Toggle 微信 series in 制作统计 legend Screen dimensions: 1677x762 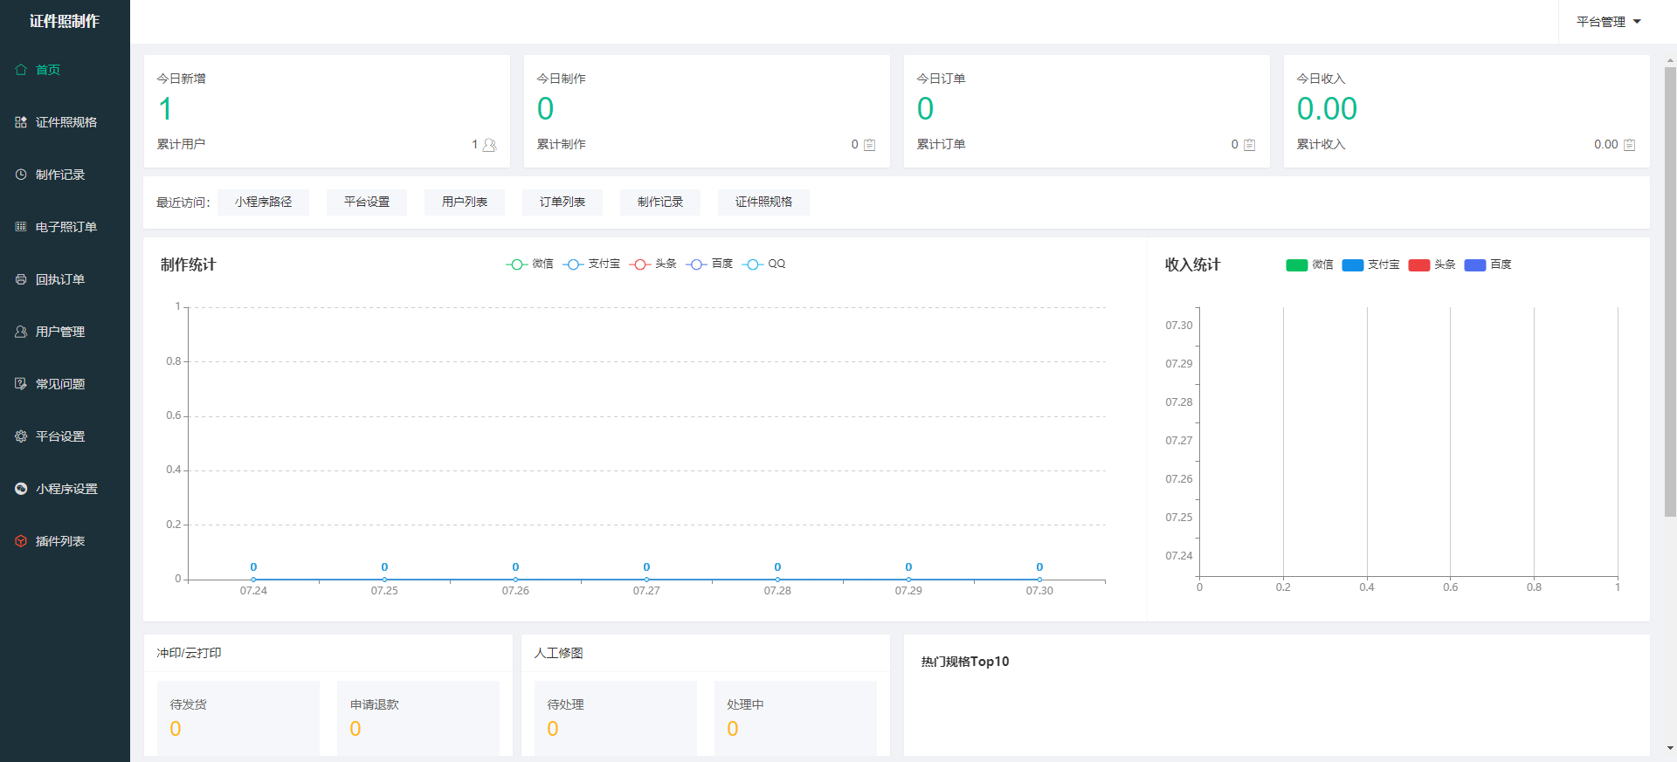click(x=529, y=264)
